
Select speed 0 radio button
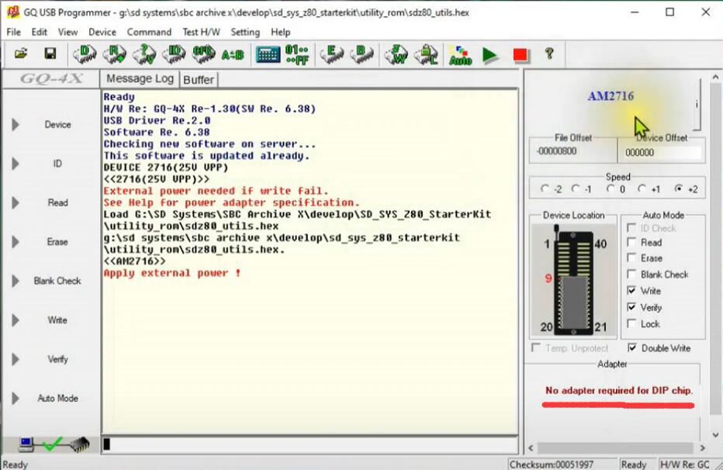point(611,188)
